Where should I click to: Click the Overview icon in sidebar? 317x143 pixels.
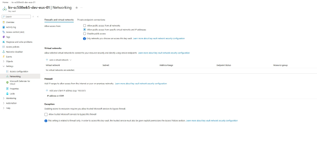pos(4,22)
